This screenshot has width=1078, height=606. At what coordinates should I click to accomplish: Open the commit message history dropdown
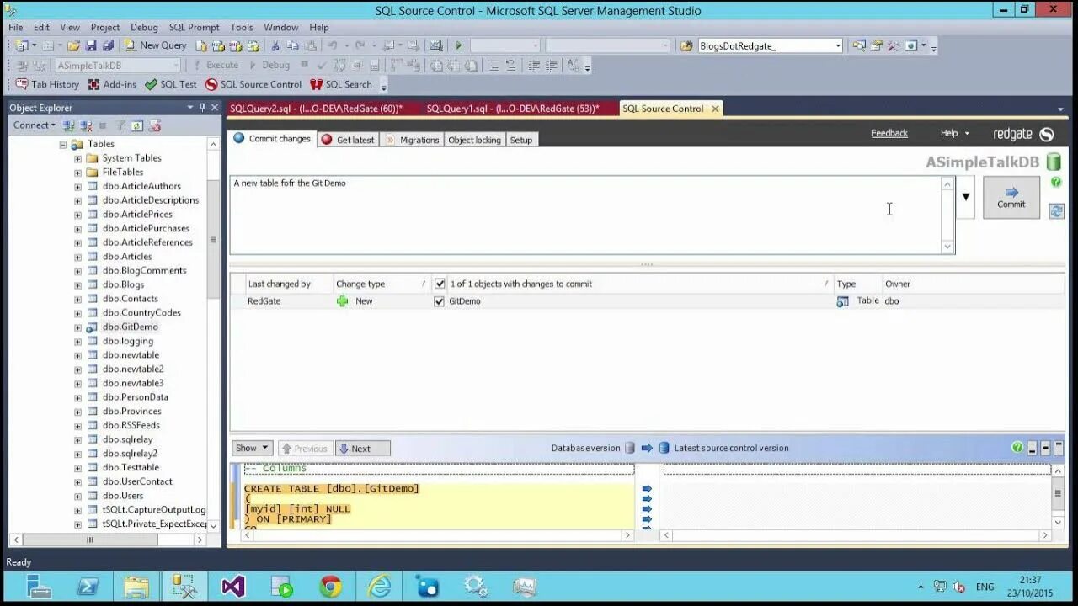pos(965,196)
